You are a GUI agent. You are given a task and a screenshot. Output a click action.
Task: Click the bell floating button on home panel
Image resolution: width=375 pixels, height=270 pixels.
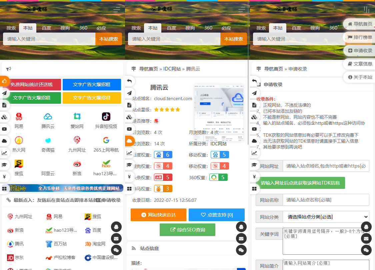tap(116, 227)
